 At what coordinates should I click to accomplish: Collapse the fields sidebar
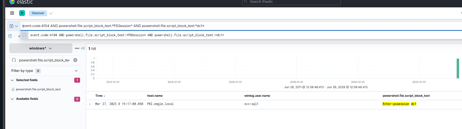click(x=83, y=48)
